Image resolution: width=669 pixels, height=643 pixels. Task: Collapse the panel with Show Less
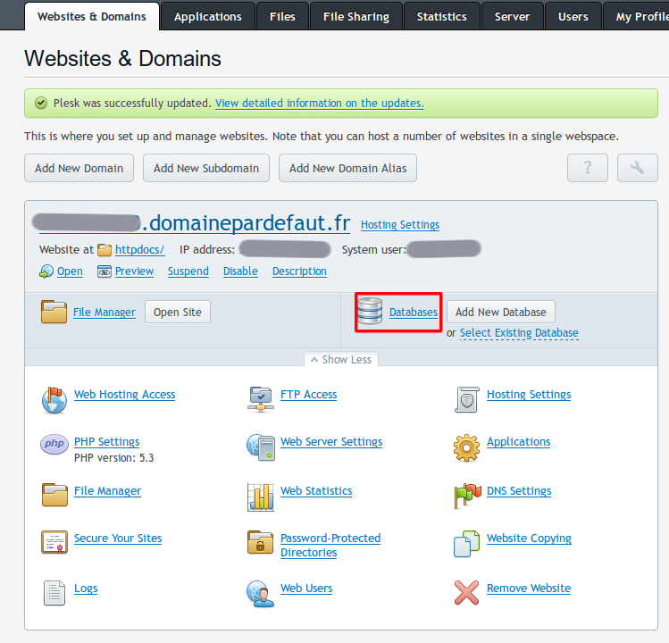341,359
